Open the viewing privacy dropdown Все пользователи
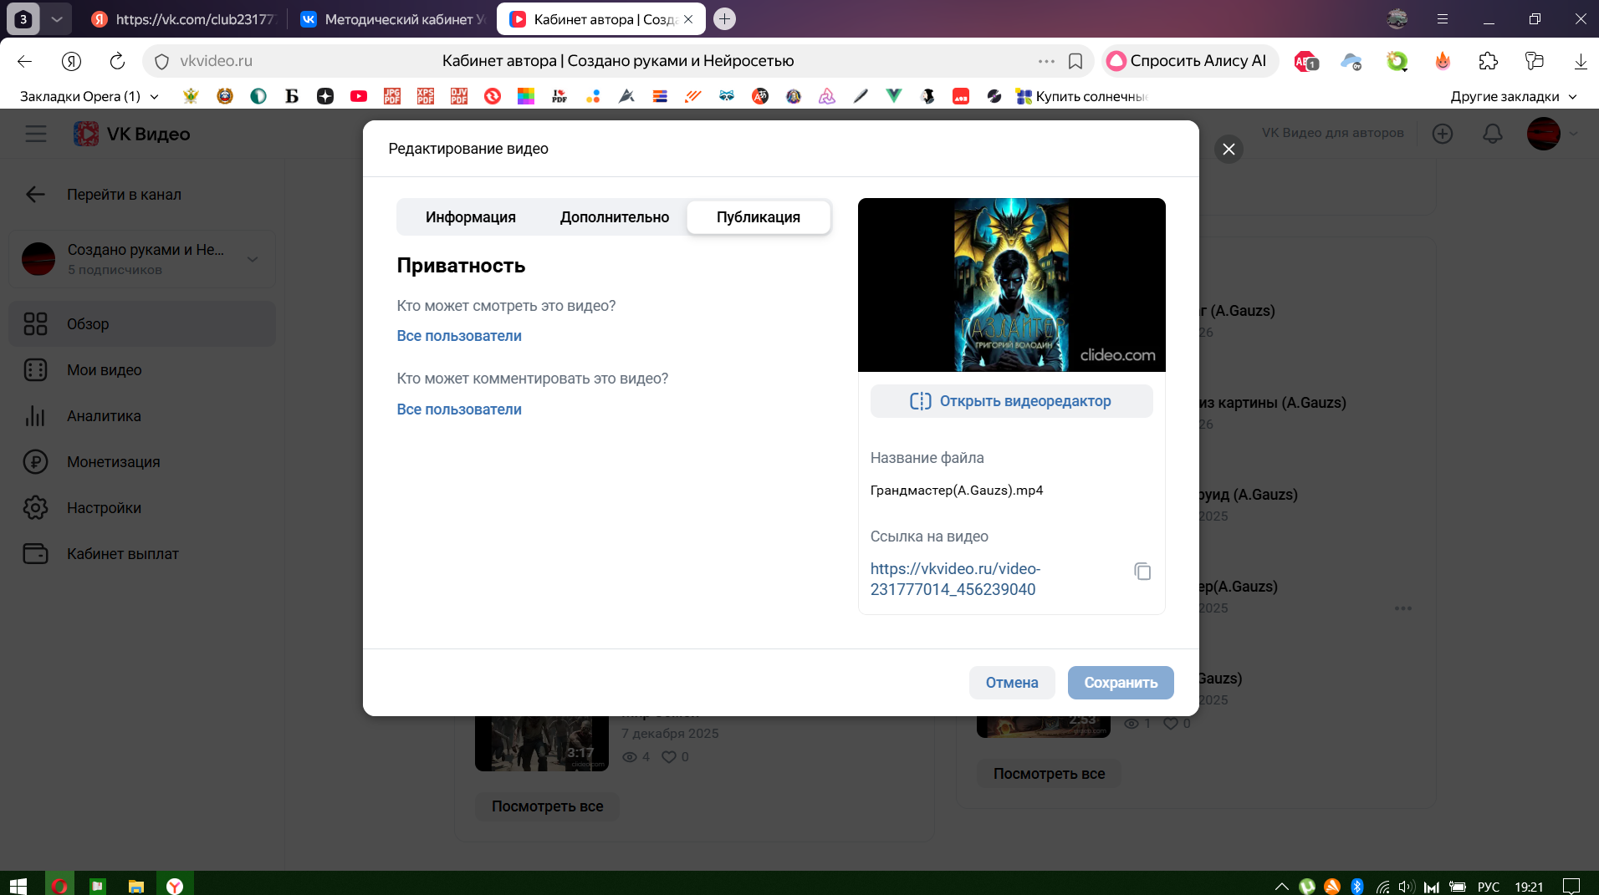The image size is (1599, 895). (x=459, y=336)
